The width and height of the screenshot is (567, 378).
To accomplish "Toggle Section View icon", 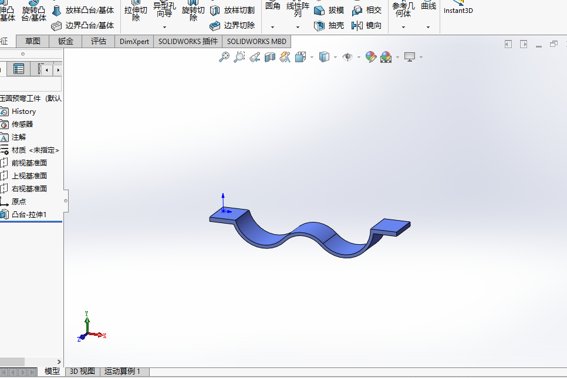I will tap(270, 57).
